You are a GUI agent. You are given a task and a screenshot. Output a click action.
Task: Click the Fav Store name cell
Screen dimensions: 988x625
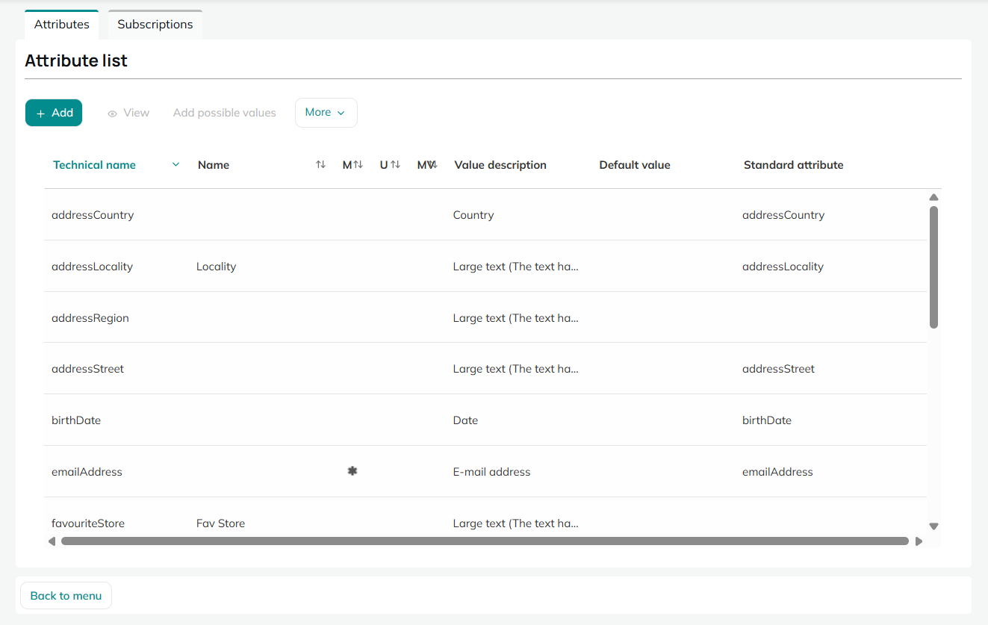tap(220, 523)
